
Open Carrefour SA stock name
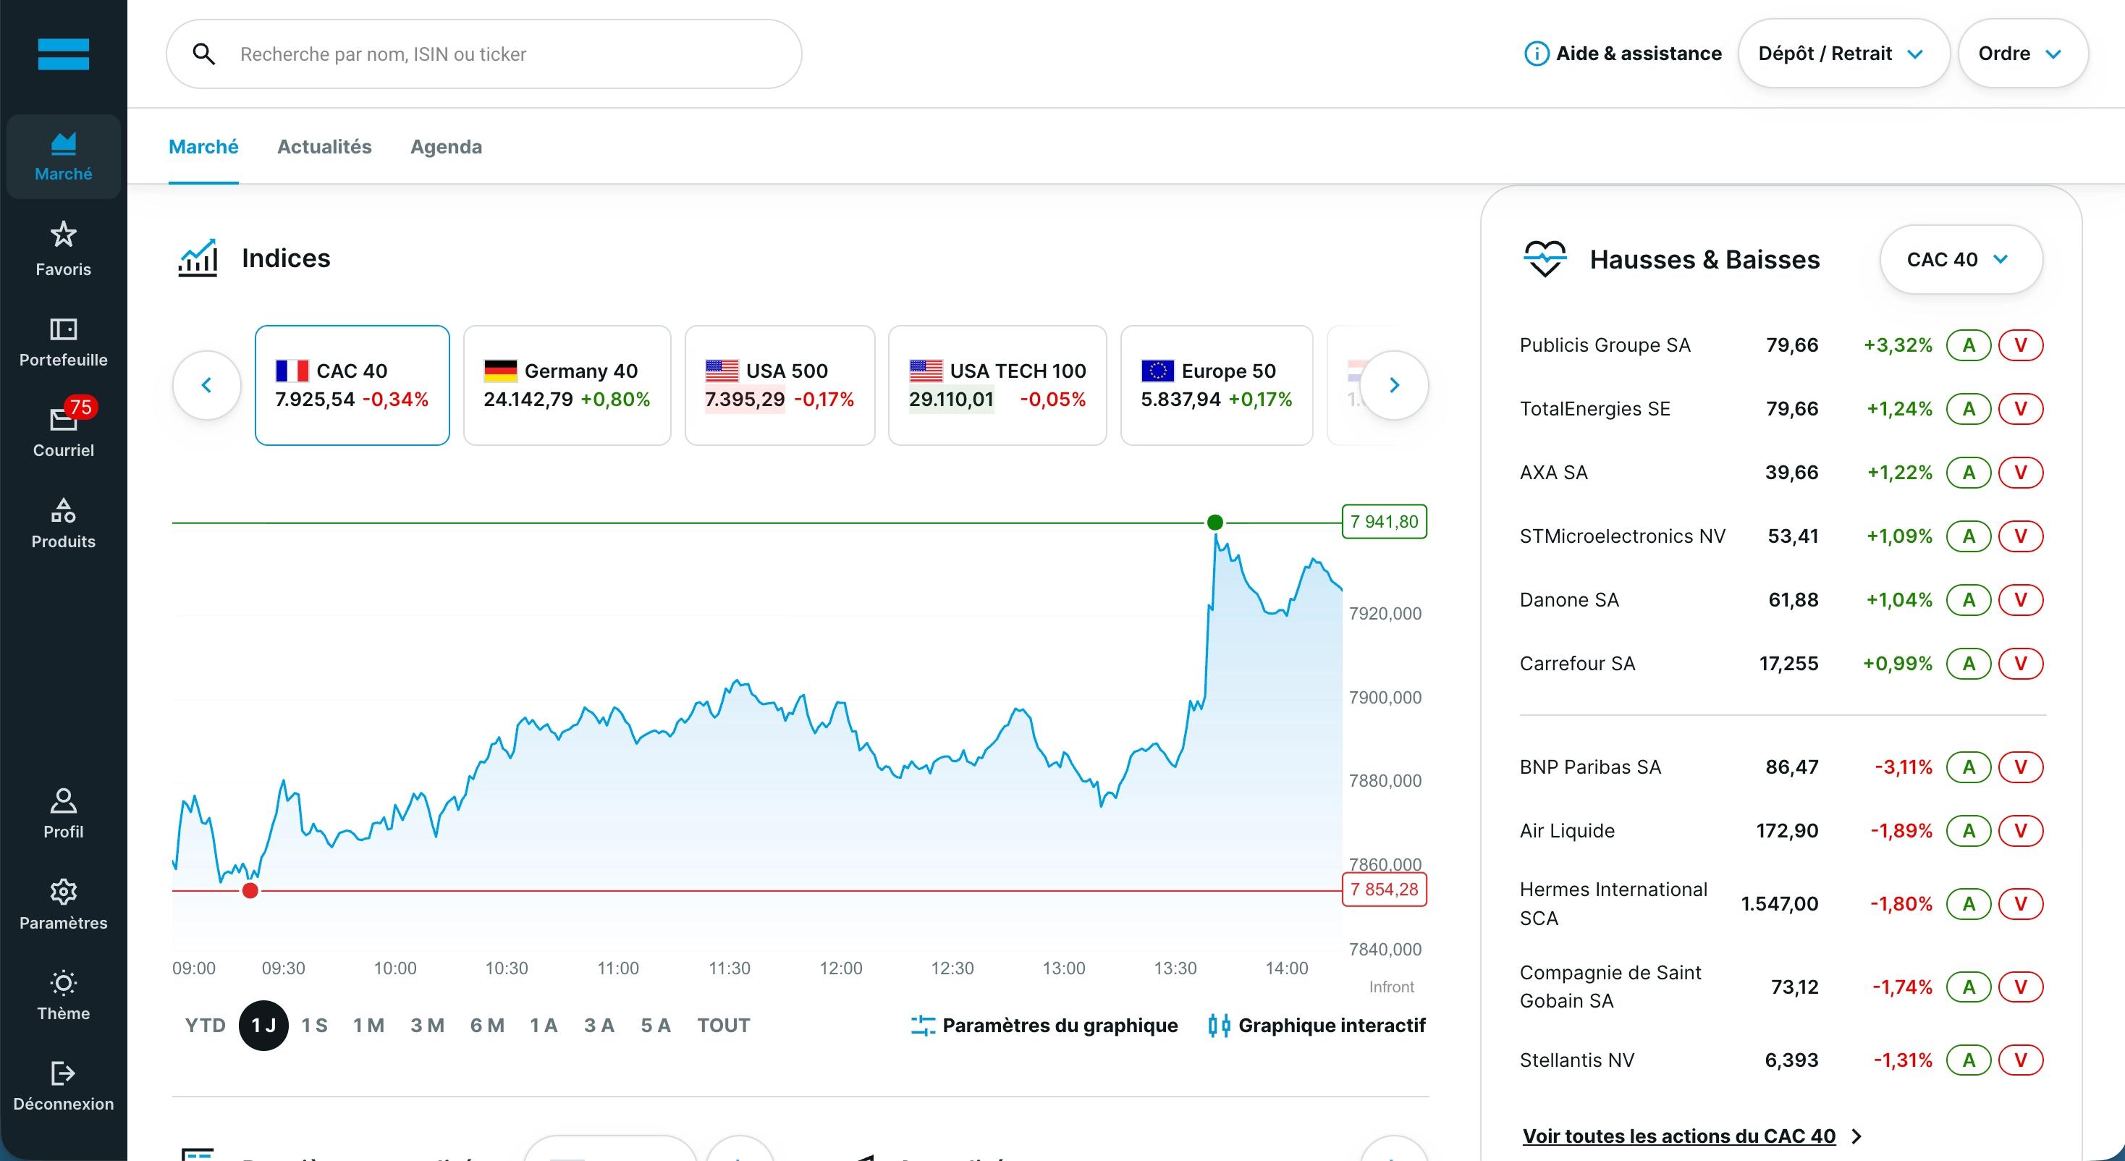tap(1577, 664)
